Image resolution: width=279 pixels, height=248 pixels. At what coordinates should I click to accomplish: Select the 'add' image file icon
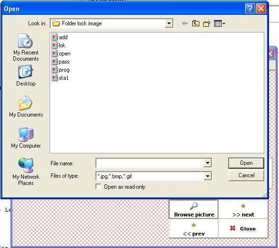(55, 37)
